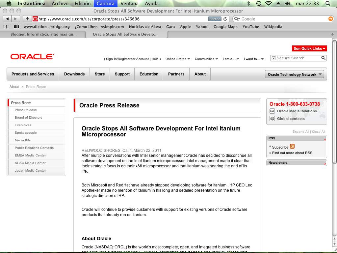Expand the 'I am a...' dropdown
Image resolution: width=337 pixels, height=253 pixels.
click(x=231, y=59)
